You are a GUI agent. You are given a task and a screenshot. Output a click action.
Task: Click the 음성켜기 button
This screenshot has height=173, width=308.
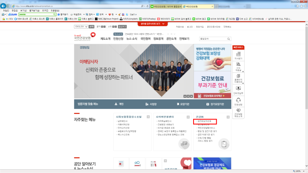122,26
